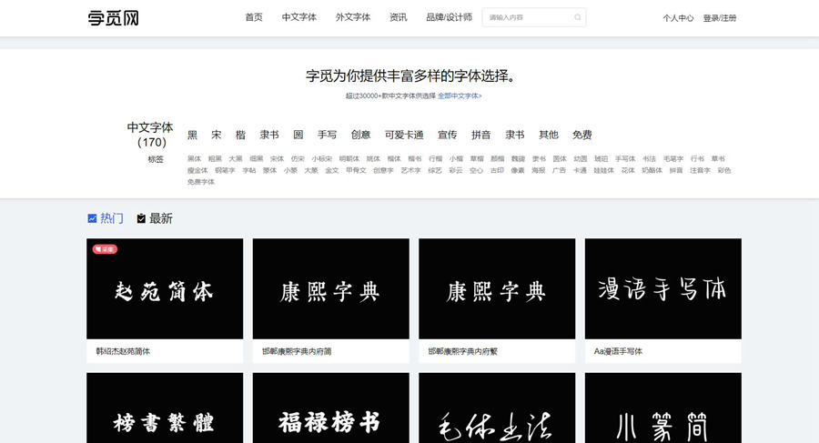This screenshot has height=443, width=819.
Task: Open 个人中心
Action: point(678,18)
